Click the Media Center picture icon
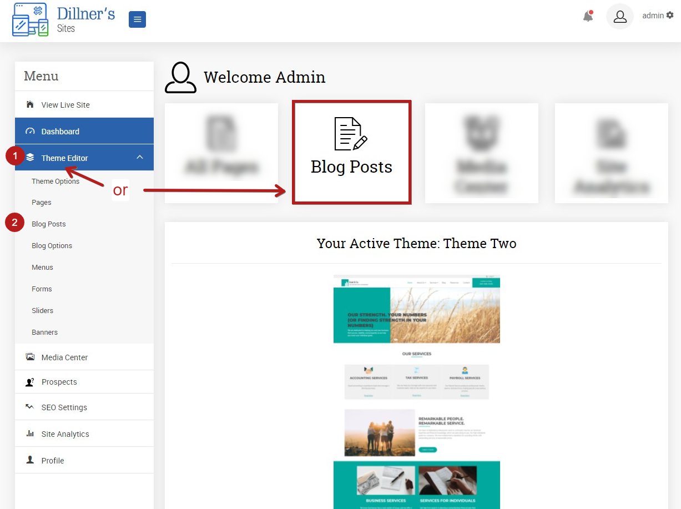This screenshot has height=509, width=681. (30, 357)
